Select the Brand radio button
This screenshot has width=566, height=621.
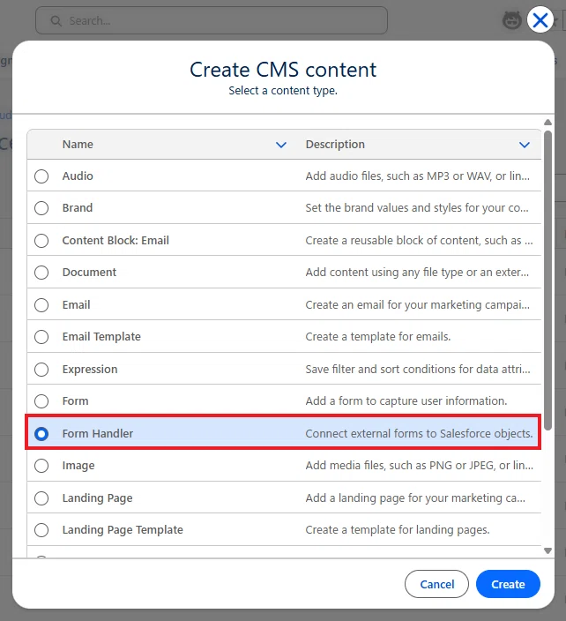[x=41, y=208]
